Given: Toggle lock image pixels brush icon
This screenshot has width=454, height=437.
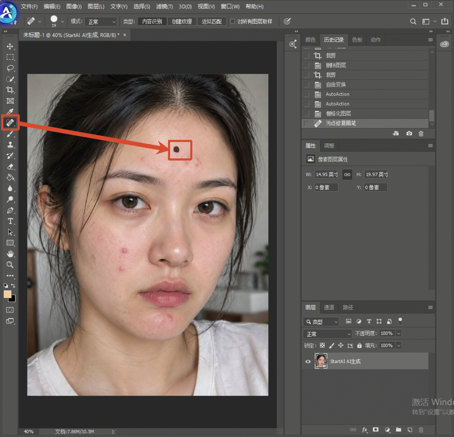Looking at the screenshot, I should click(x=332, y=346).
